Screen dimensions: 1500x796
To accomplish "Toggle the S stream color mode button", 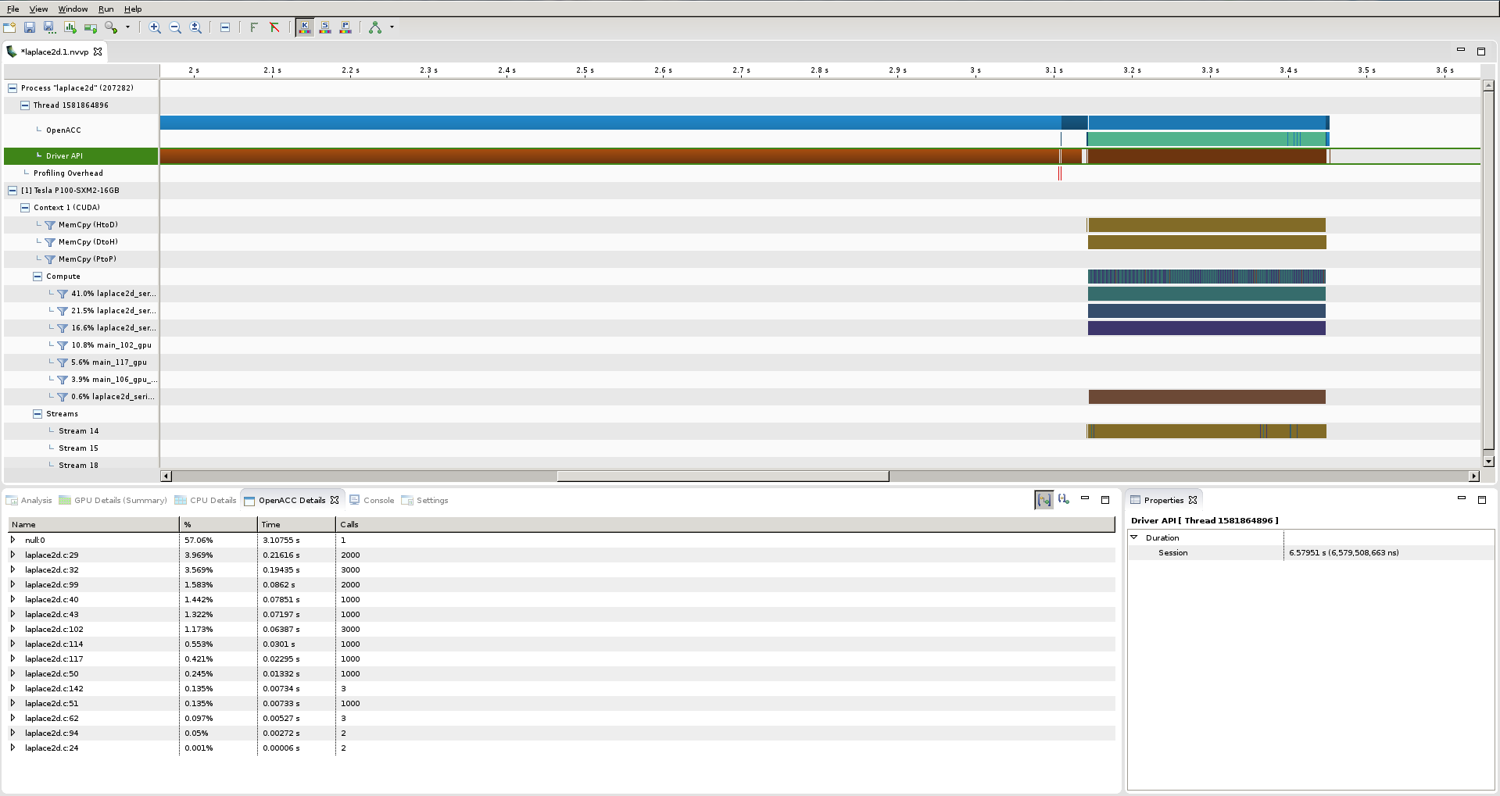I will click(325, 27).
